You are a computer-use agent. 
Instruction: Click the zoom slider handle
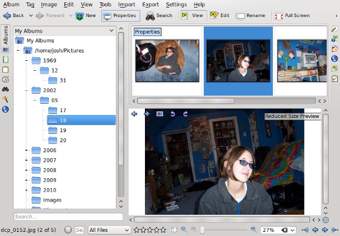[202, 230]
